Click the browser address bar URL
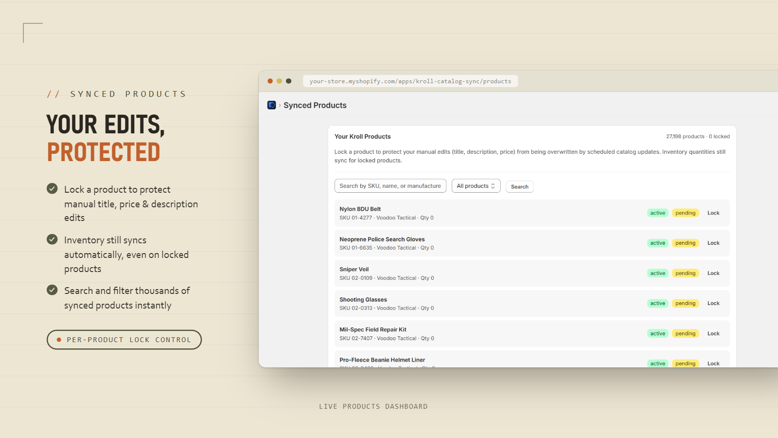The width and height of the screenshot is (778, 438). [410, 81]
